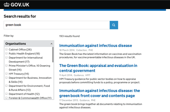Tick the Department of Health (12) checkbox
Image resolution: width=170 pixels, height=112 pixels.
pos(7,94)
